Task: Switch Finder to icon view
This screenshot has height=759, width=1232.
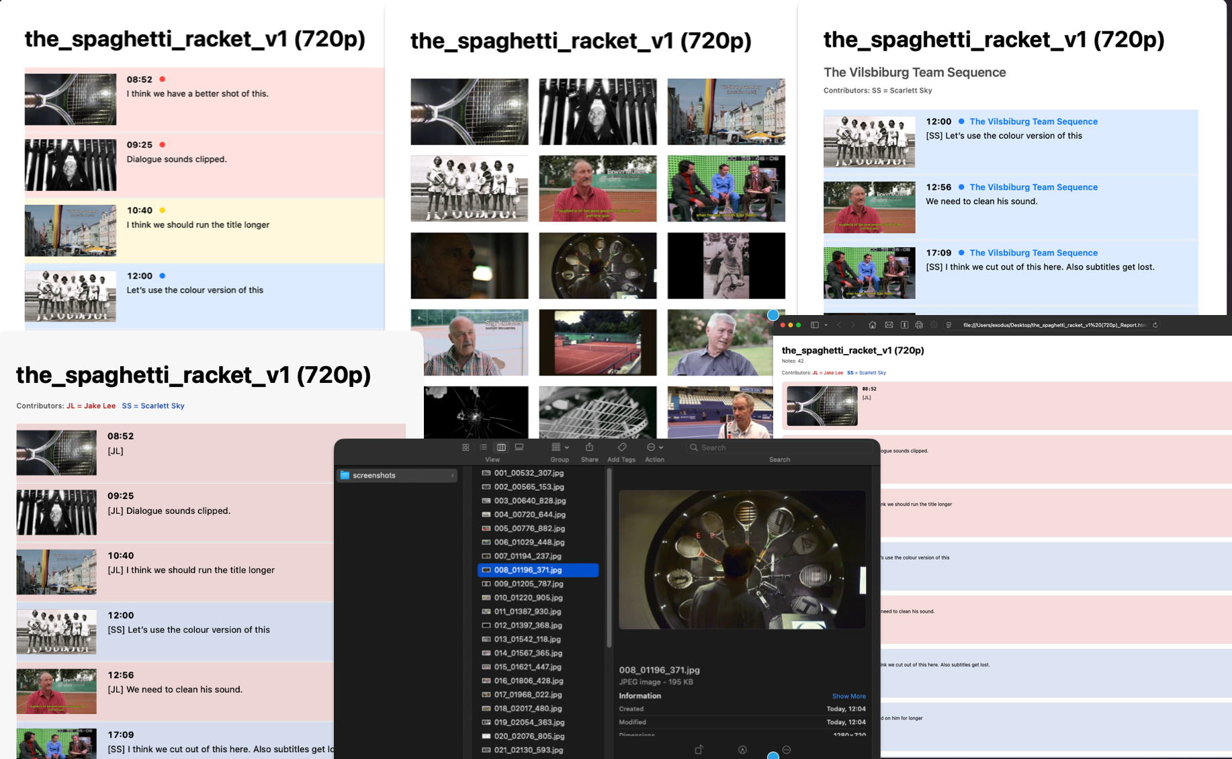Action: tap(466, 447)
